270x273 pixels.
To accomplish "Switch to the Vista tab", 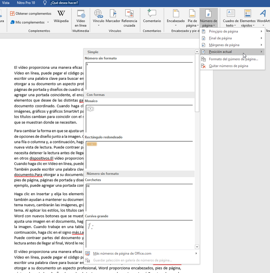I will [x=6, y=3].
